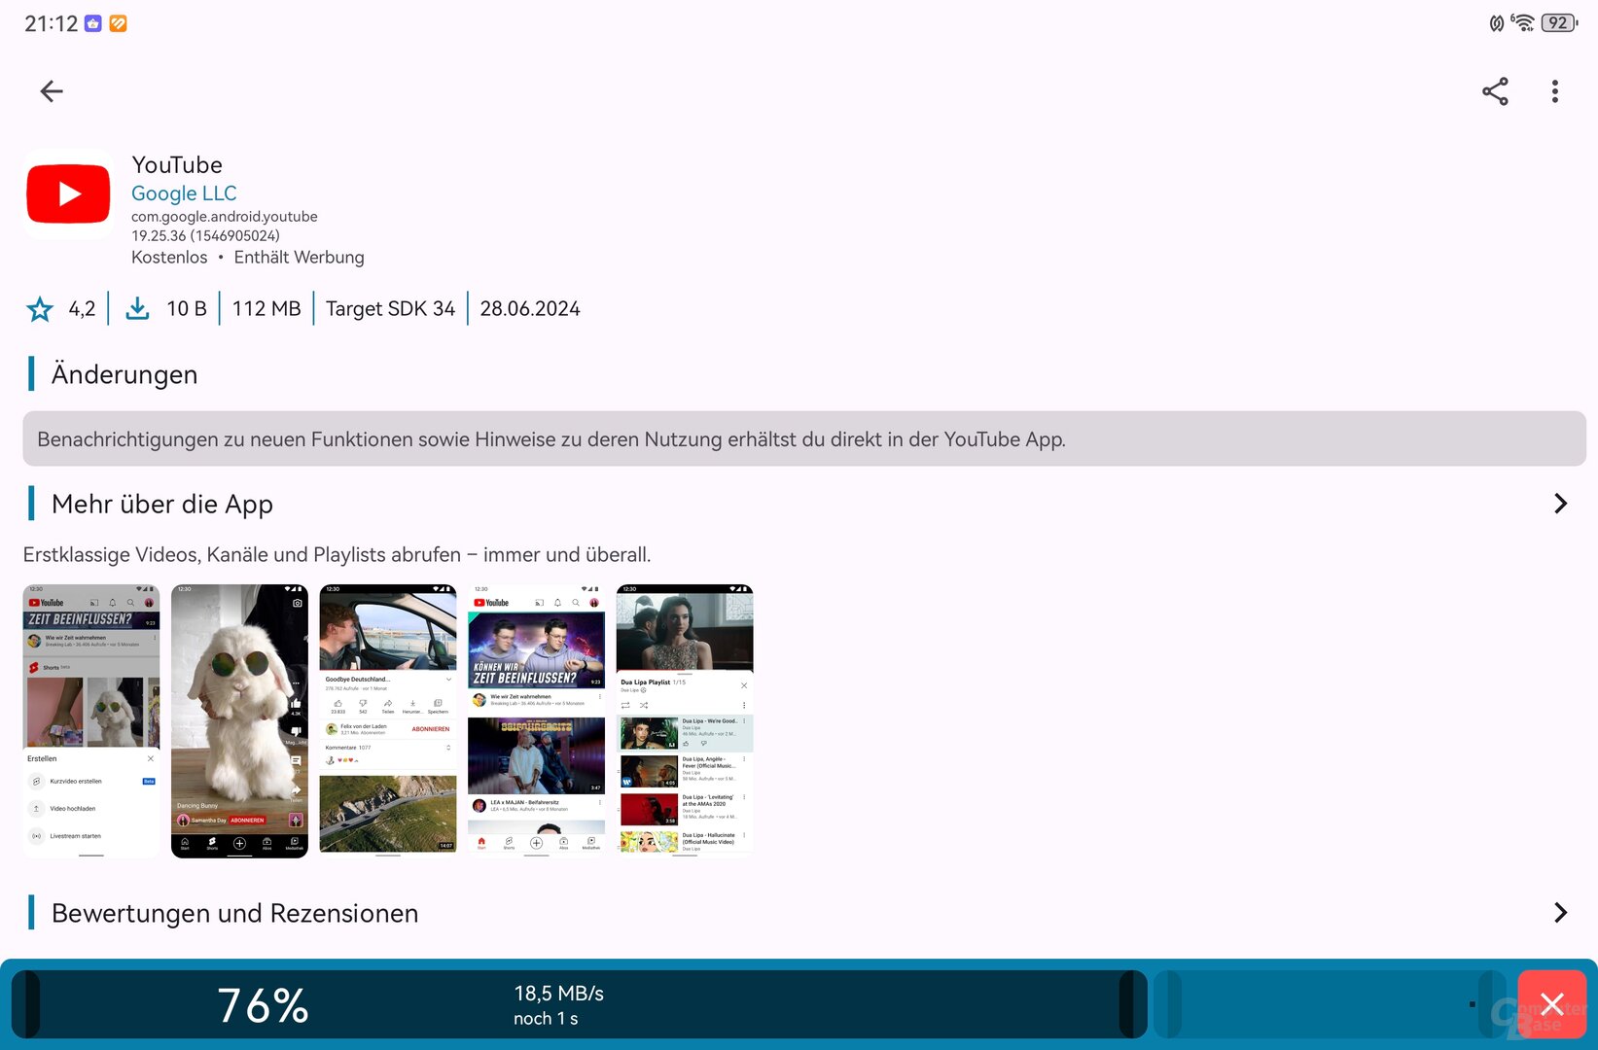Tap the purple notification icon in status bar
Screen dimensions: 1598x1050
(93, 23)
